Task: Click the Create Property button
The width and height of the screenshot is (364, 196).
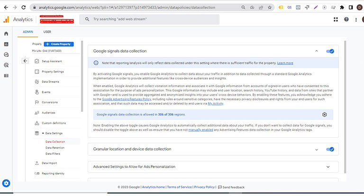Action: pos(59,44)
